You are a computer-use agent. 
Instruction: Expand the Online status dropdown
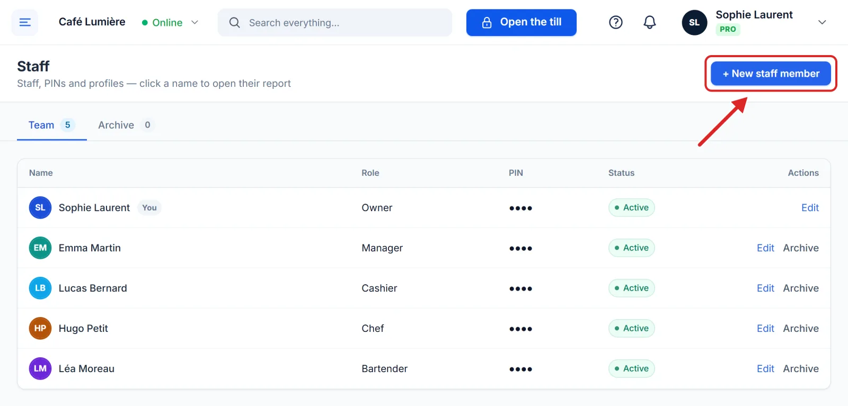click(x=170, y=22)
